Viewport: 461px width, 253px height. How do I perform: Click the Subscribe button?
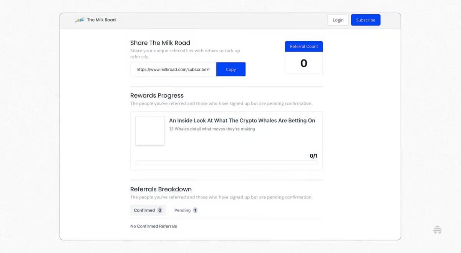pyautogui.click(x=365, y=20)
